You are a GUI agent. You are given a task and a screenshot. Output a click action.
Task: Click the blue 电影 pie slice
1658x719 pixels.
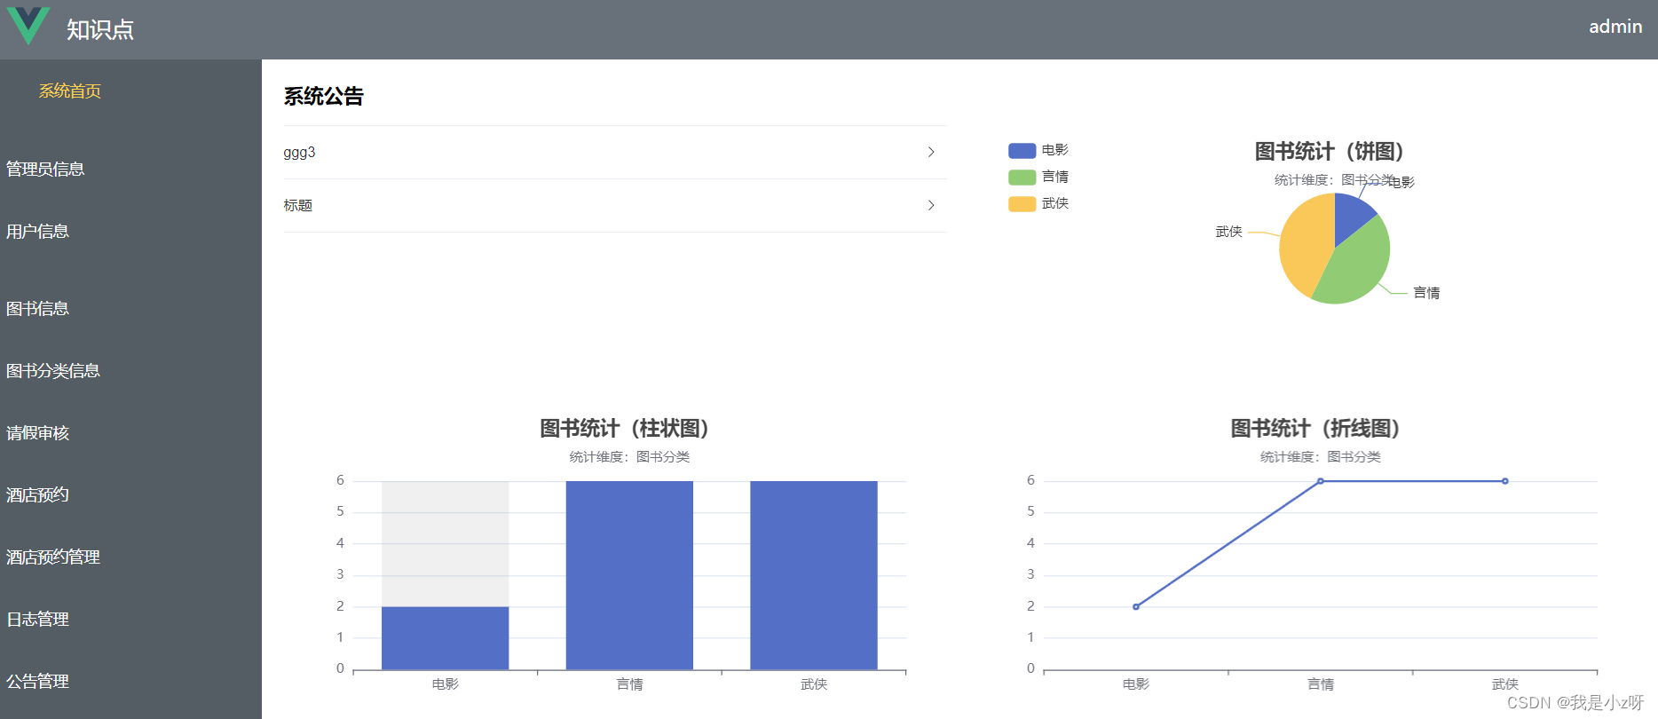pos(1349,214)
